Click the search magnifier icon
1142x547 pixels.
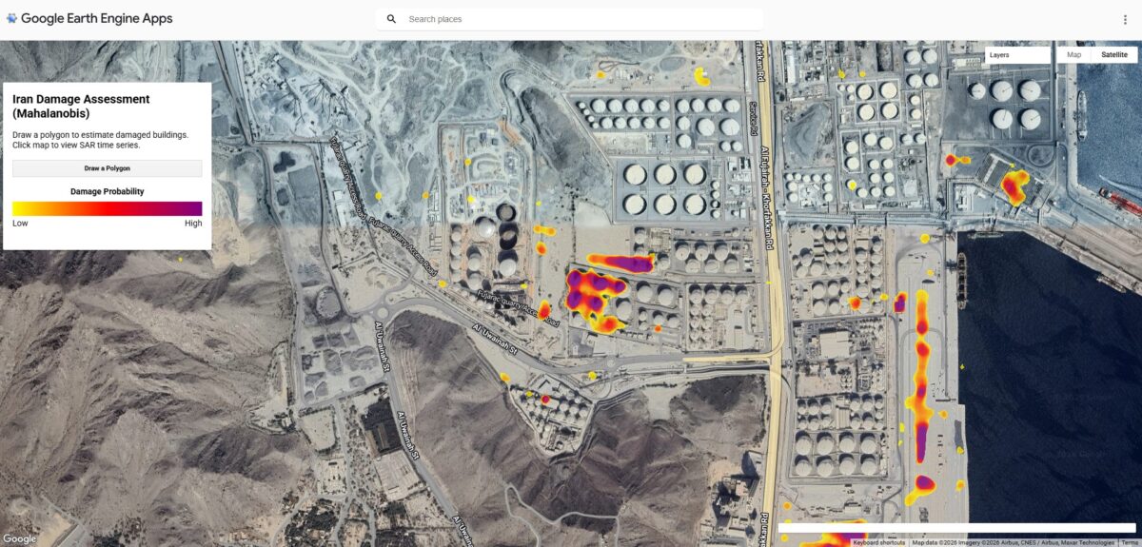click(x=391, y=19)
